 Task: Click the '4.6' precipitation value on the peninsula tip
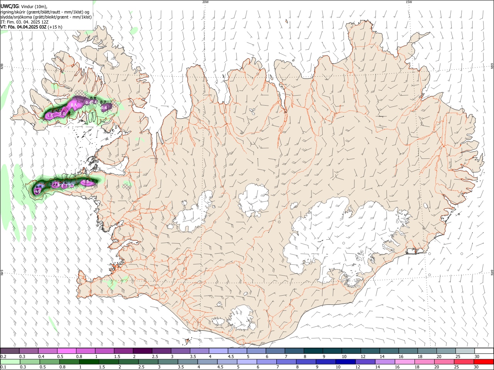(x=38, y=192)
